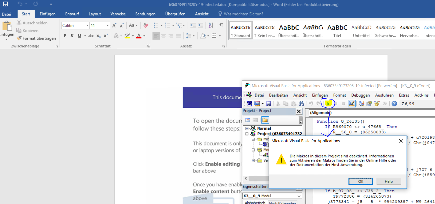The image size is (435, 204).
Task: Open the Debuggen menu in VBA
Action: pos(360,95)
